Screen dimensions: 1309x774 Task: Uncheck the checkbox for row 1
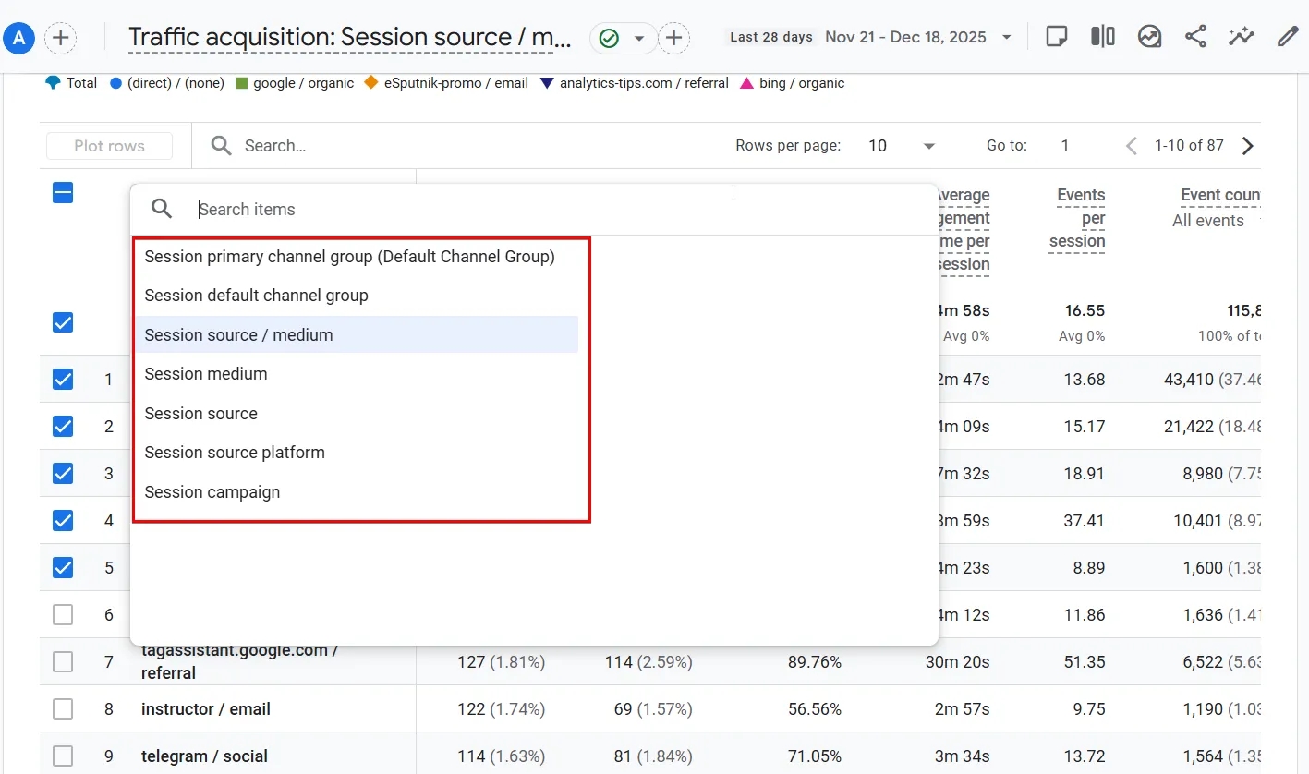tap(63, 379)
